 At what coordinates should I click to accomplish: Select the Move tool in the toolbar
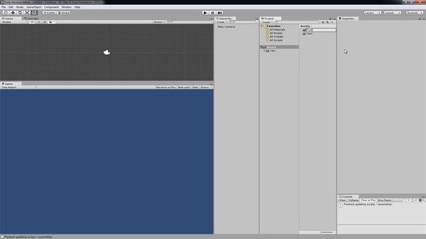click(x=13, y=13)
